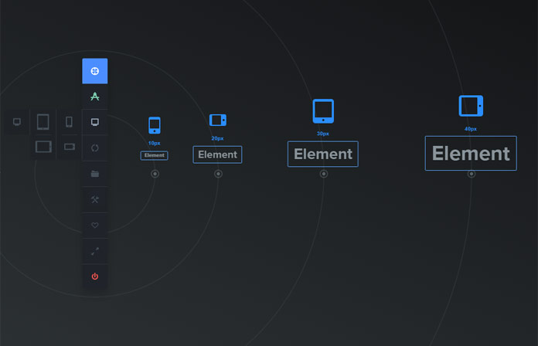Select the crossed tools icon in sidebar
The image size is (538, 346).
94,199
